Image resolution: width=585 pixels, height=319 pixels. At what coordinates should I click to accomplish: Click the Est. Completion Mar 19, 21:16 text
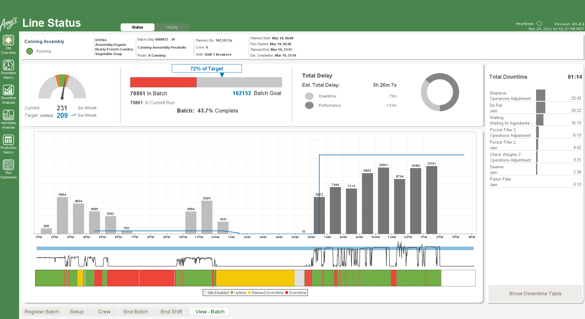(x=273, y=55)
